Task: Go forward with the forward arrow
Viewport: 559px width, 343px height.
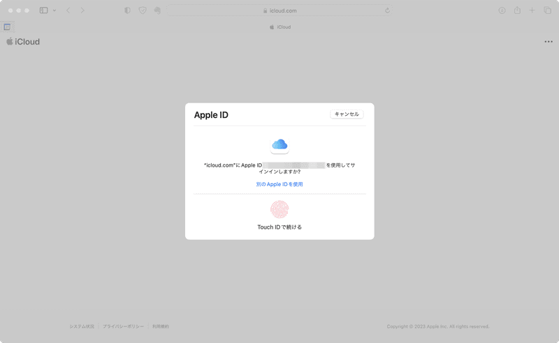Action: click(82, 10)
